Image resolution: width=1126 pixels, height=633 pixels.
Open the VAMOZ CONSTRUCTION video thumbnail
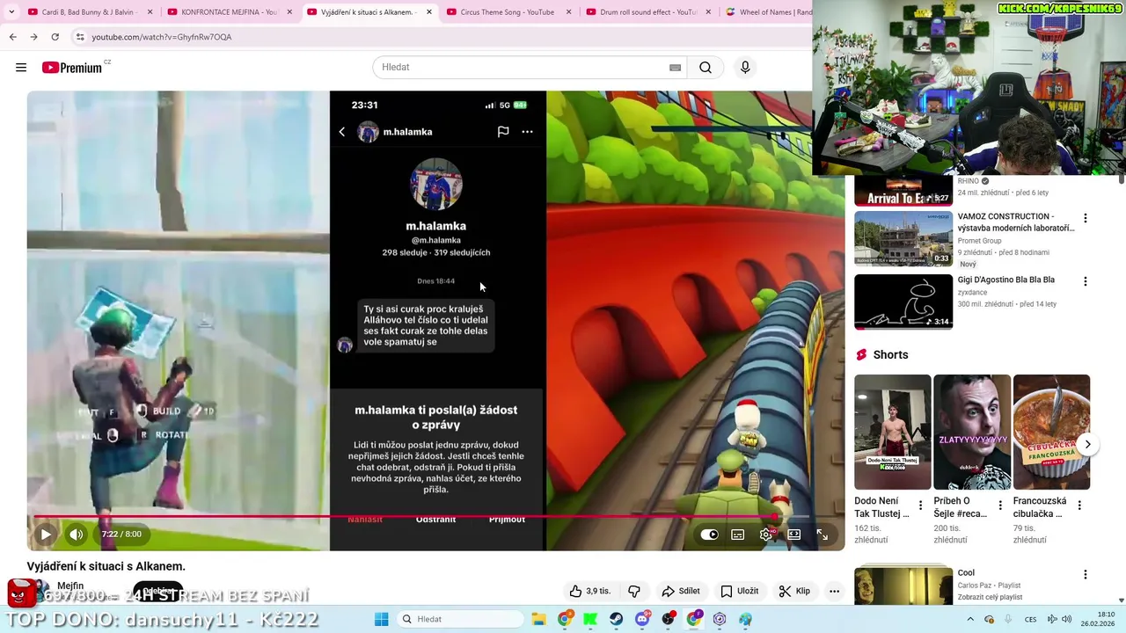(903, 238)
